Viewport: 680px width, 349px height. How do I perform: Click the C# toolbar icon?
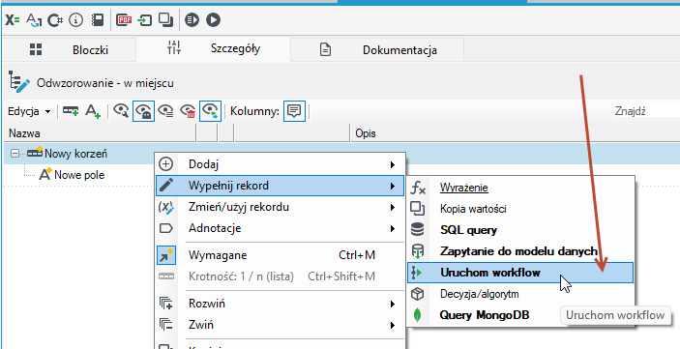point(55,20)
